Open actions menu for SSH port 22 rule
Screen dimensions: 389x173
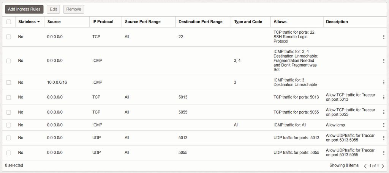pyautogui.click(x=384, y=37)
